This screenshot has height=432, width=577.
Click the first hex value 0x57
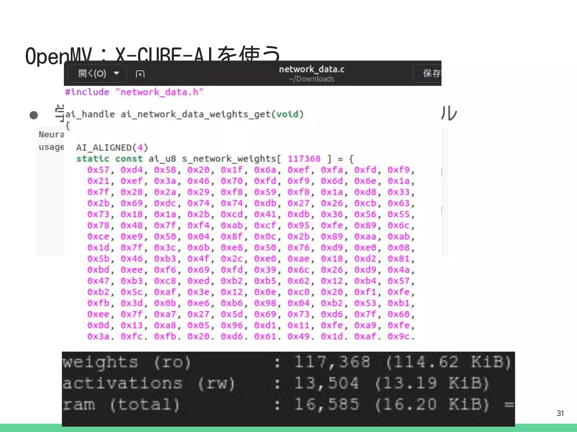point(98,170)
